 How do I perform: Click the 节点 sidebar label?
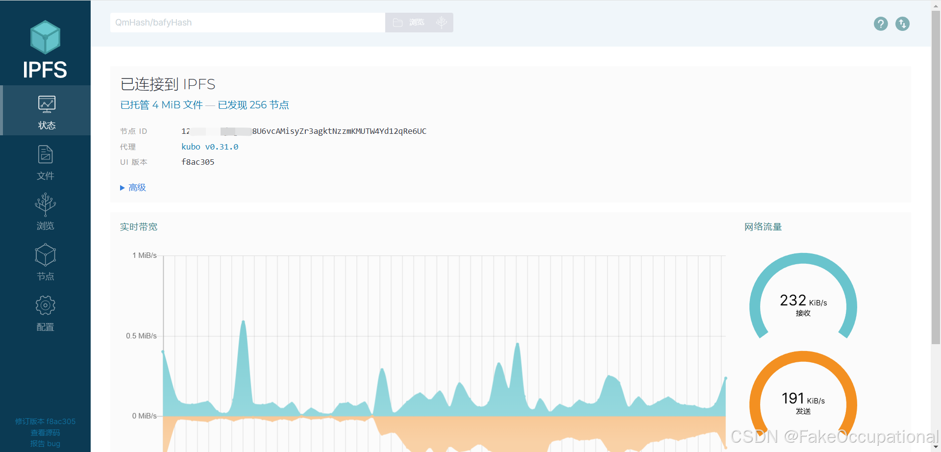point(46,276)
